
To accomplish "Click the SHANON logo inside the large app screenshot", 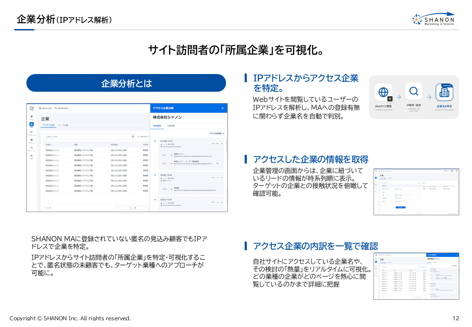I will coord(32,108).
